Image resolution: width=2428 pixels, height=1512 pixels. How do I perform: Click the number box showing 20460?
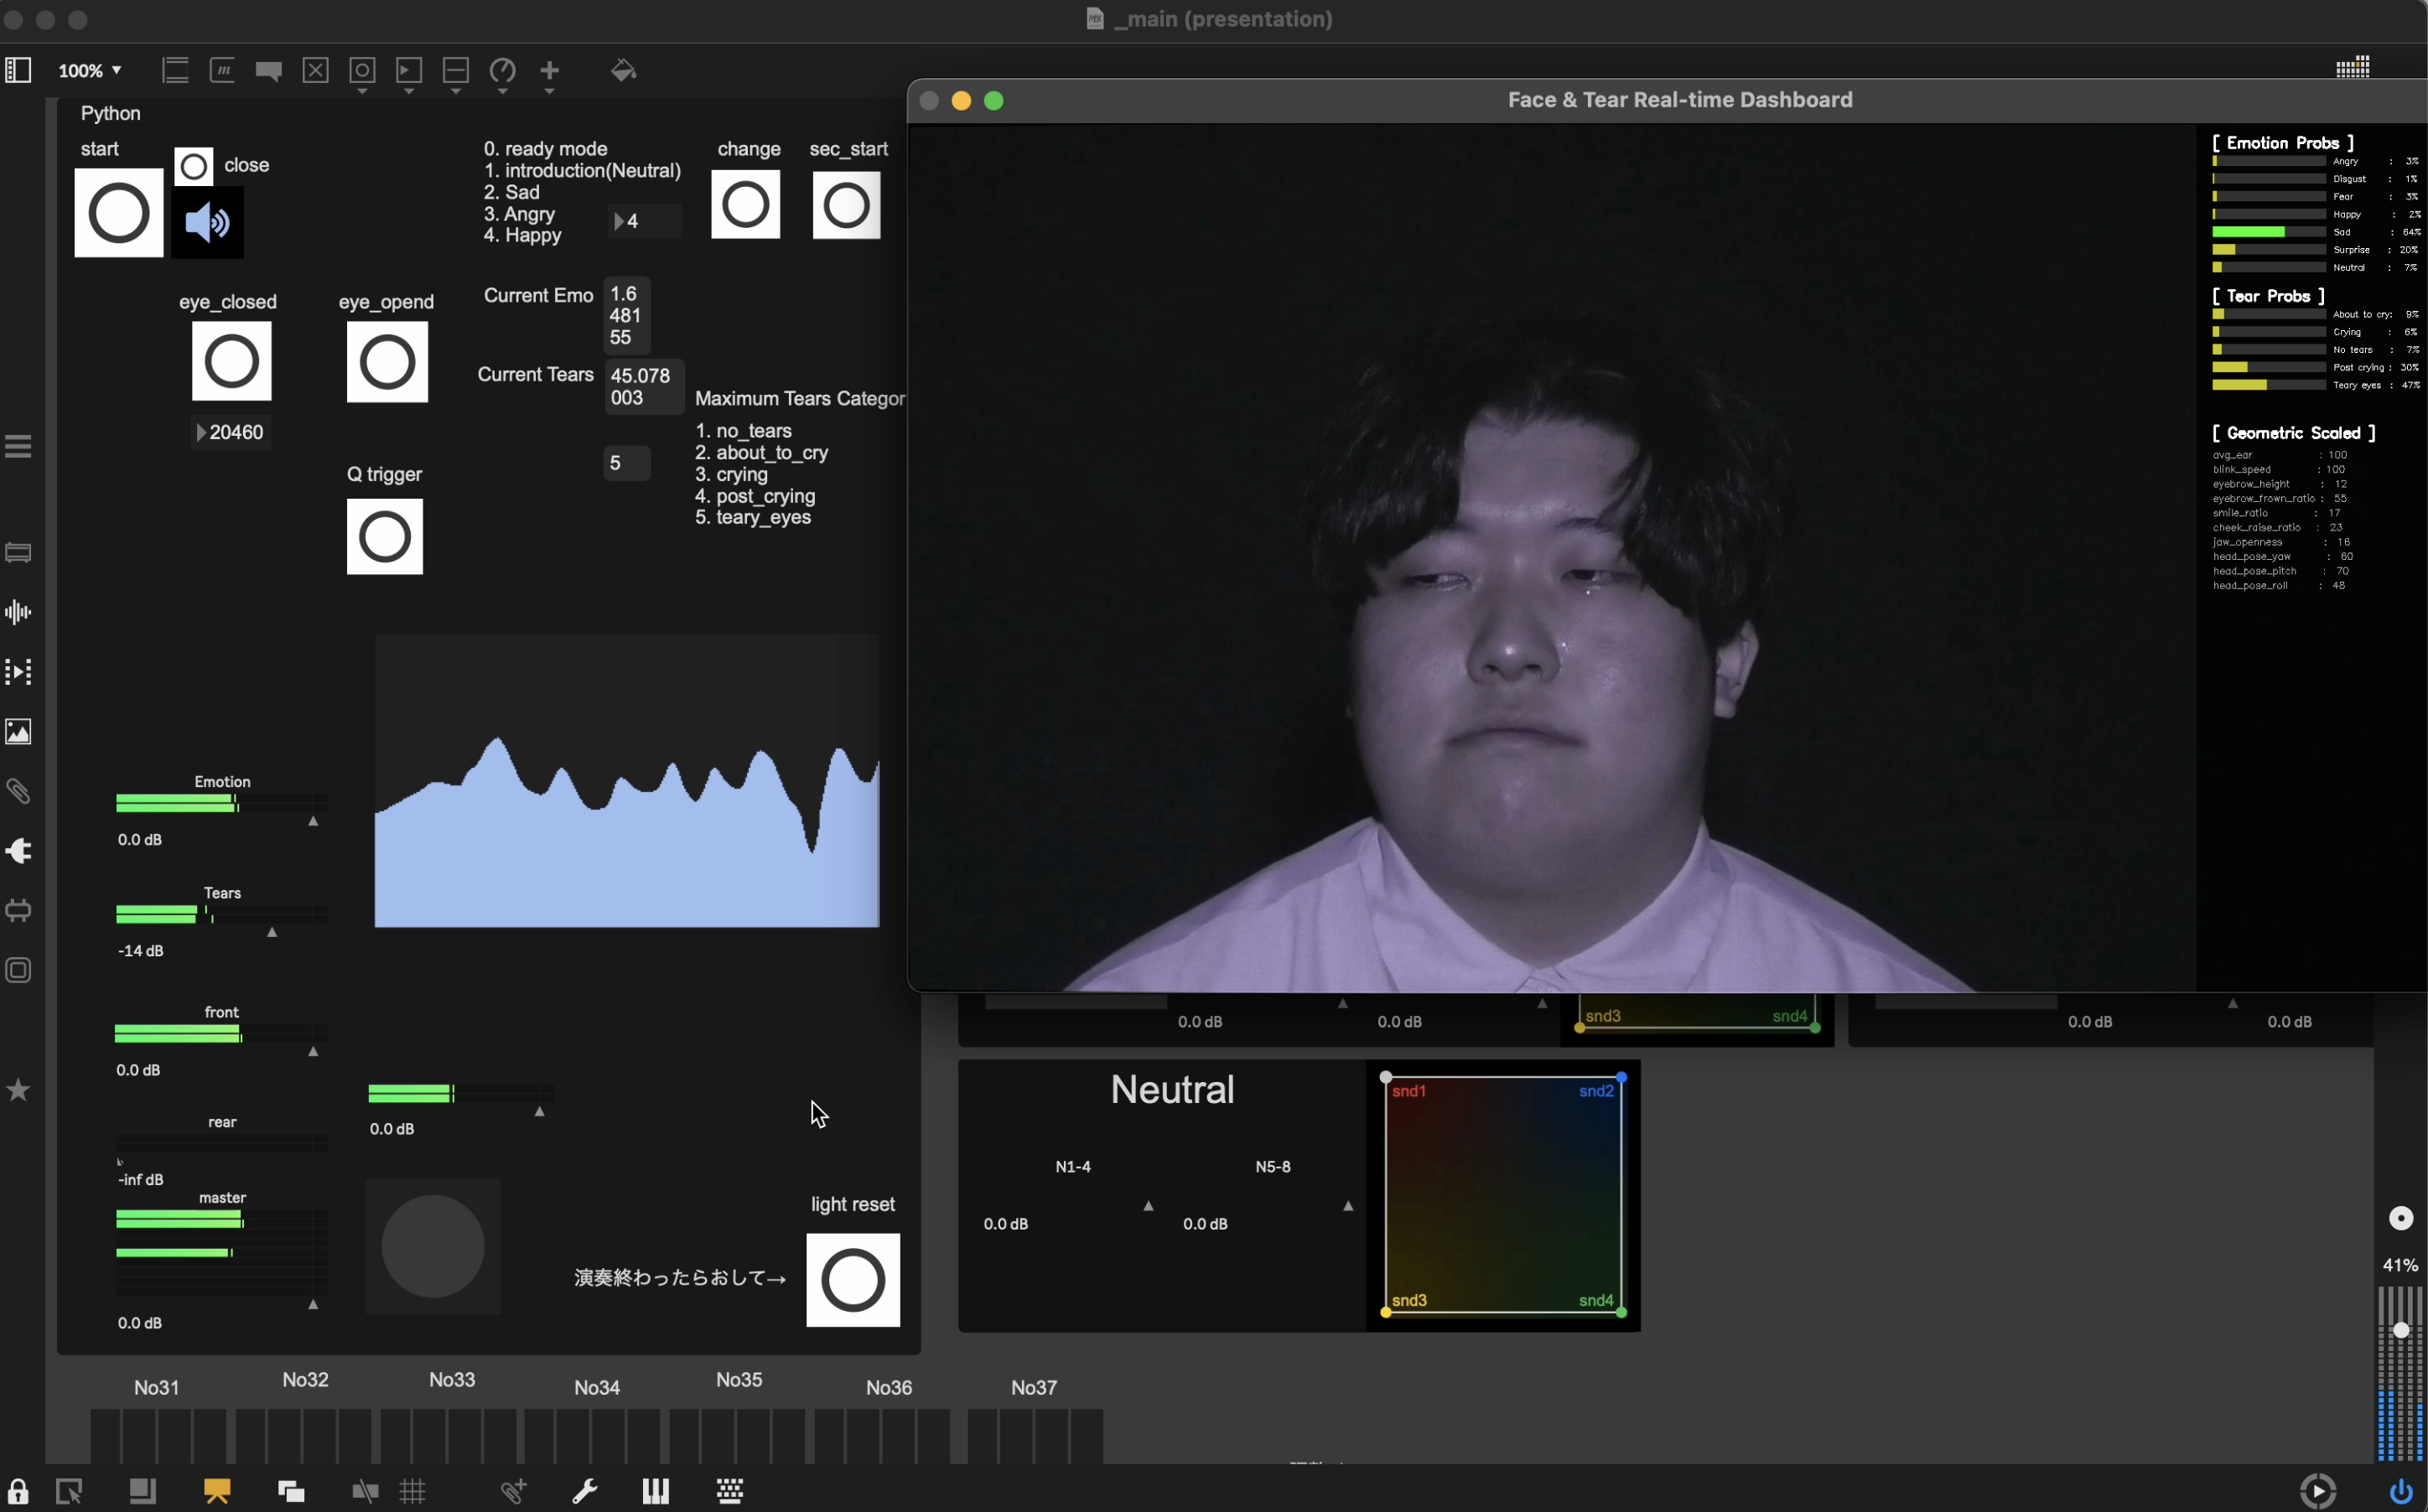coord(232,433)
